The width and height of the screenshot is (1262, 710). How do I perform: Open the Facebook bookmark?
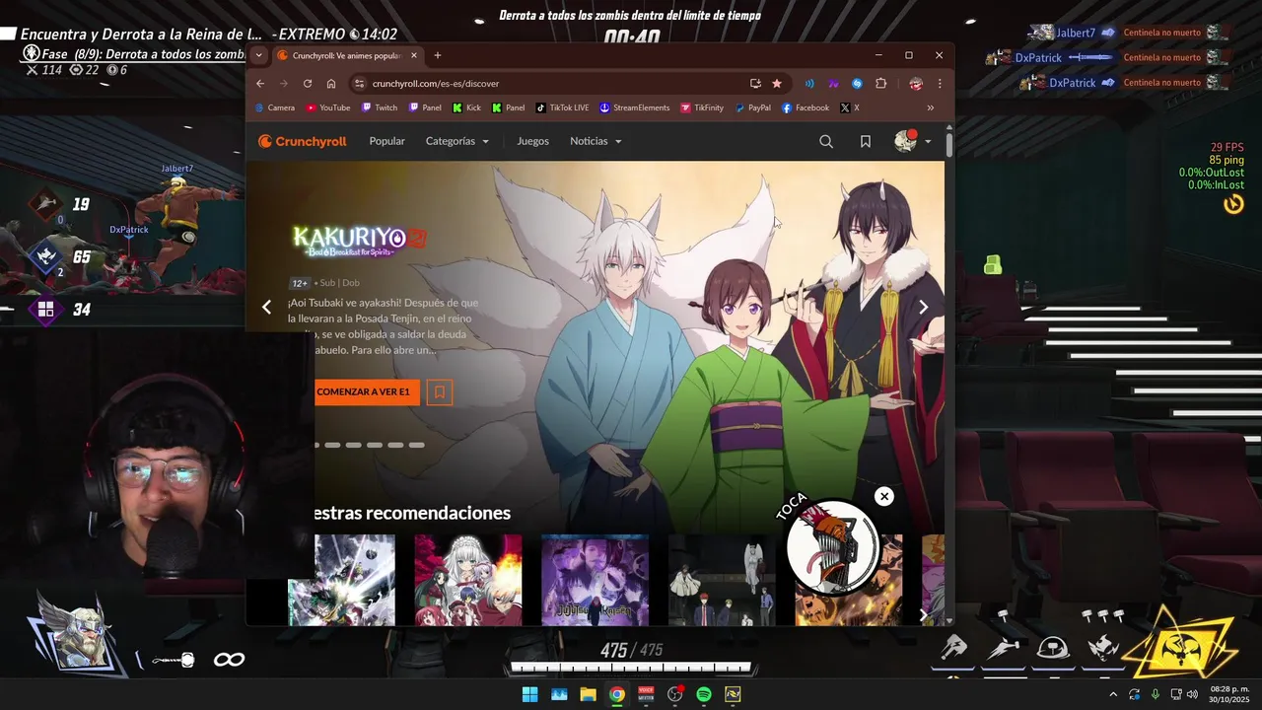[806, 107]
